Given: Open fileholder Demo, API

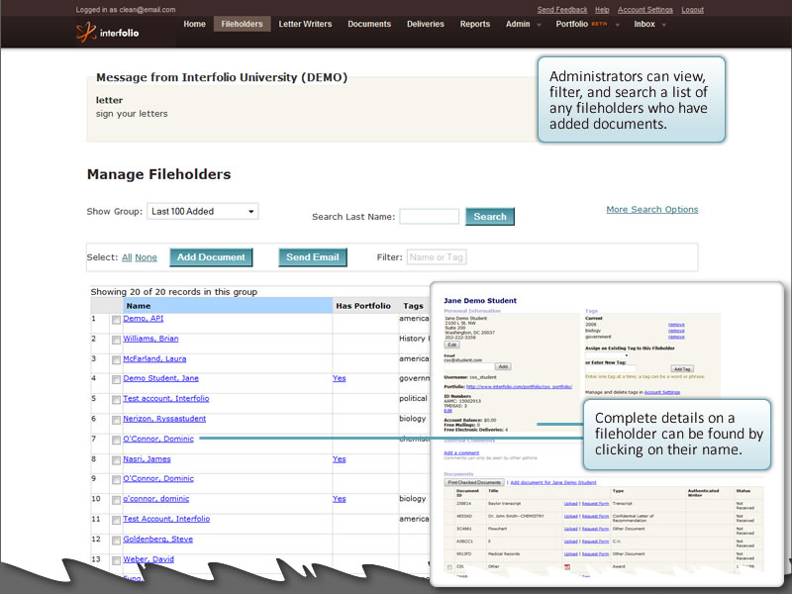Looking at the screenshot, I should 144,319.
